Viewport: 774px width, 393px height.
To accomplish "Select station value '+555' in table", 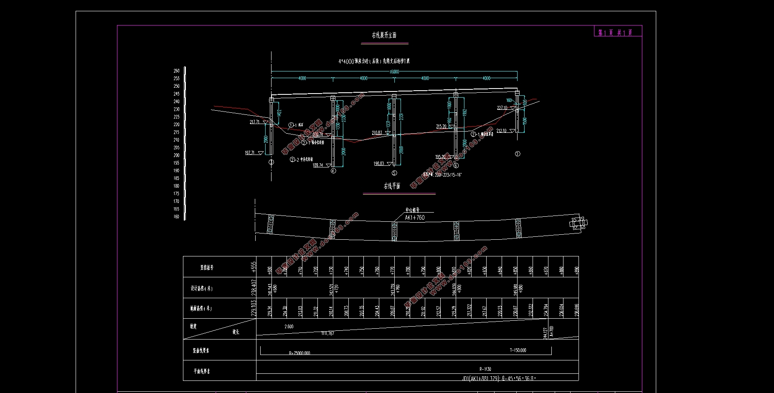I will 253,267.
